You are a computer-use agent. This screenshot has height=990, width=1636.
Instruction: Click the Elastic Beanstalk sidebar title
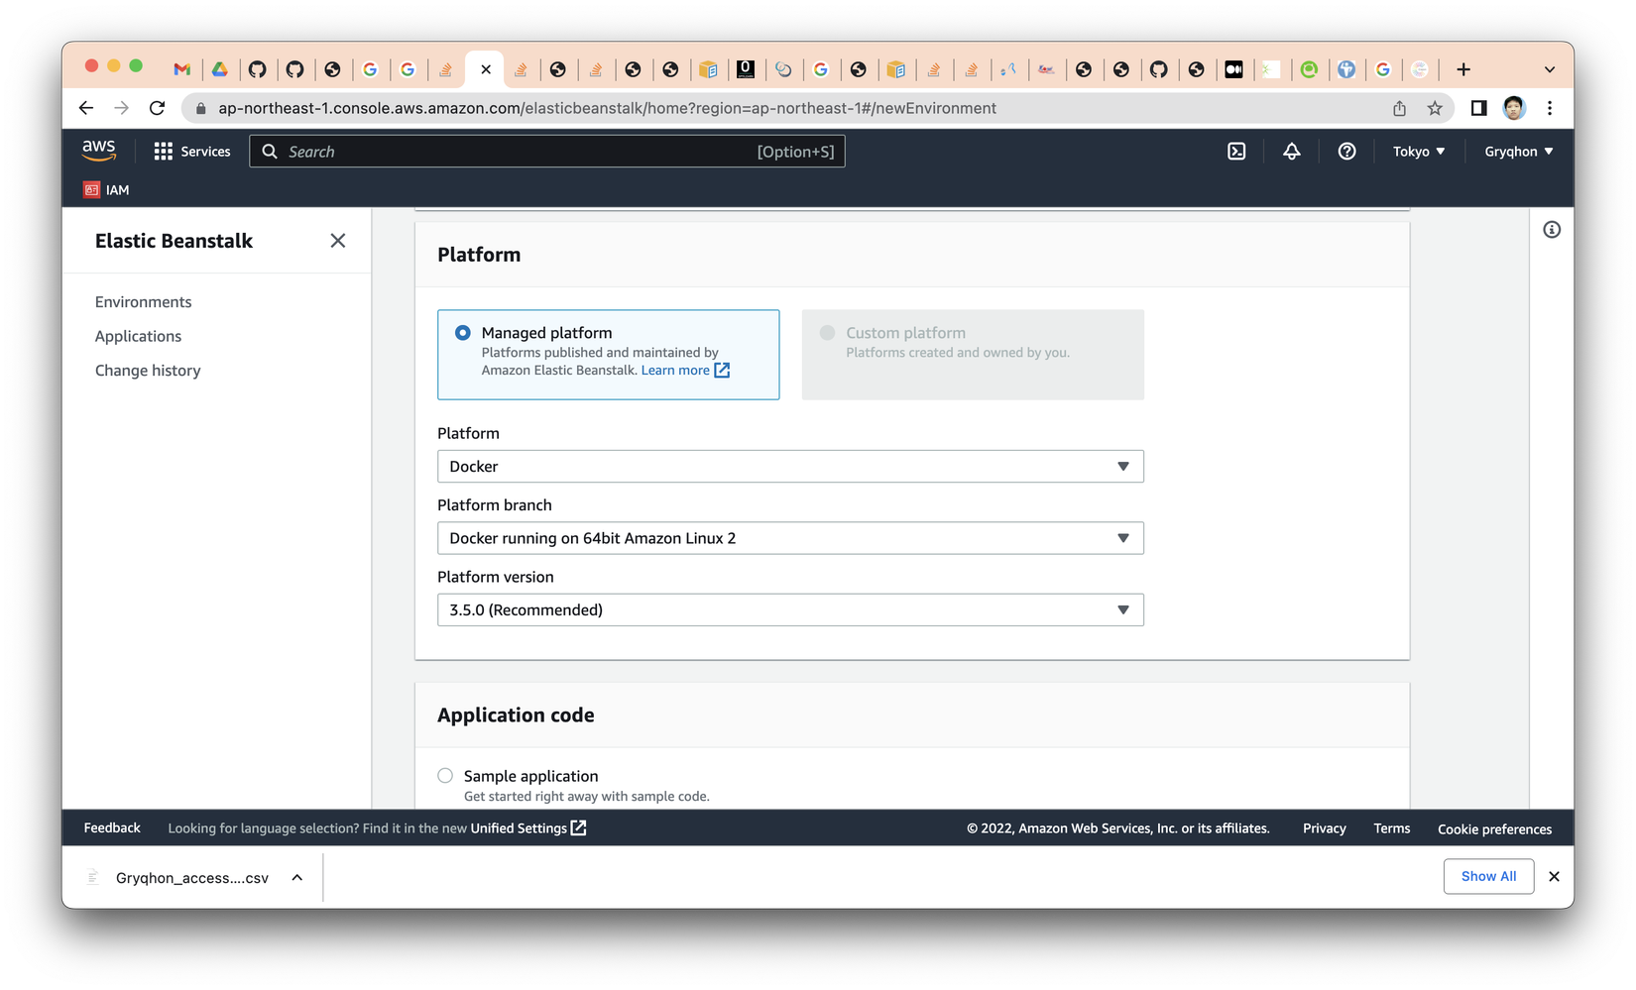pos(174,241)
